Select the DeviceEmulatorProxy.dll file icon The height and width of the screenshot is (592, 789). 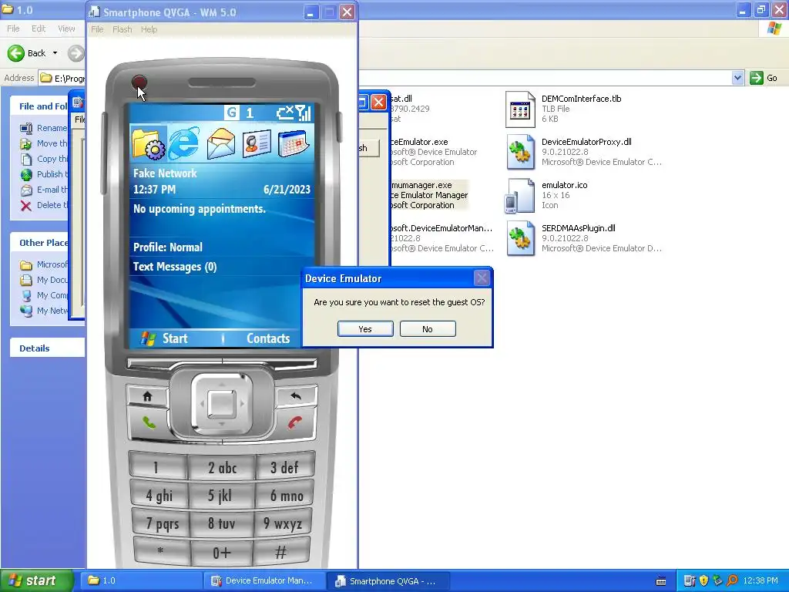(520, 152)
